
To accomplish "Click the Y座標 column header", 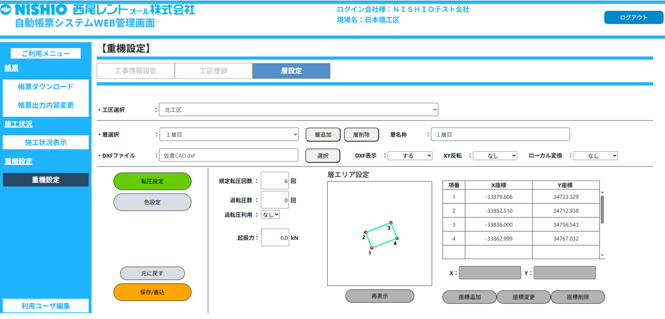I will [x=566, y=185].
